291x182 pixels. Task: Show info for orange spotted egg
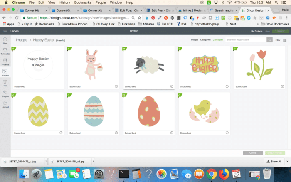point(172,133)
